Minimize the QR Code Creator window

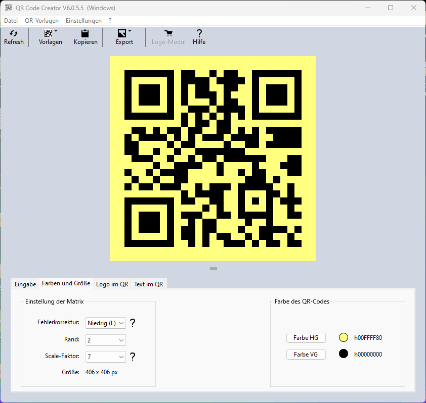pyautogui.click(x=368, y=8)
